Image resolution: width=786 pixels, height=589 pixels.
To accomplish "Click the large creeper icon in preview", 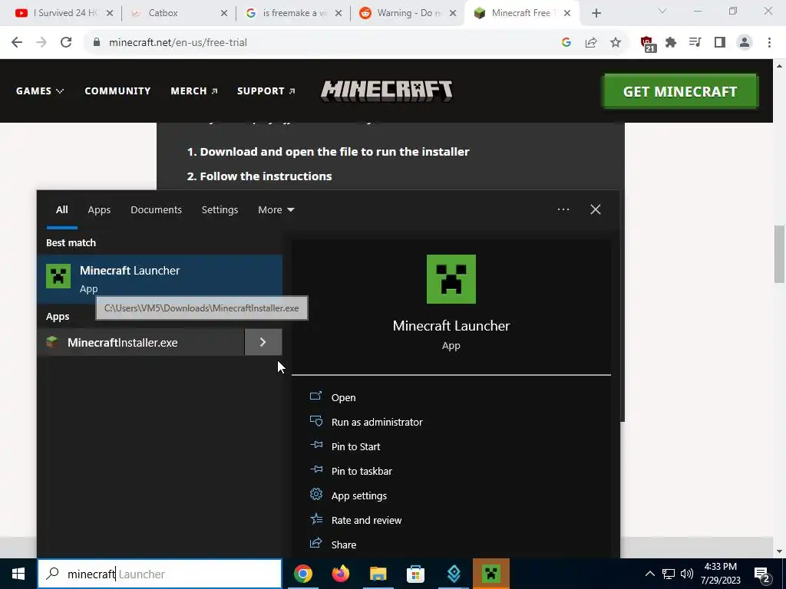I will point(451,279).
